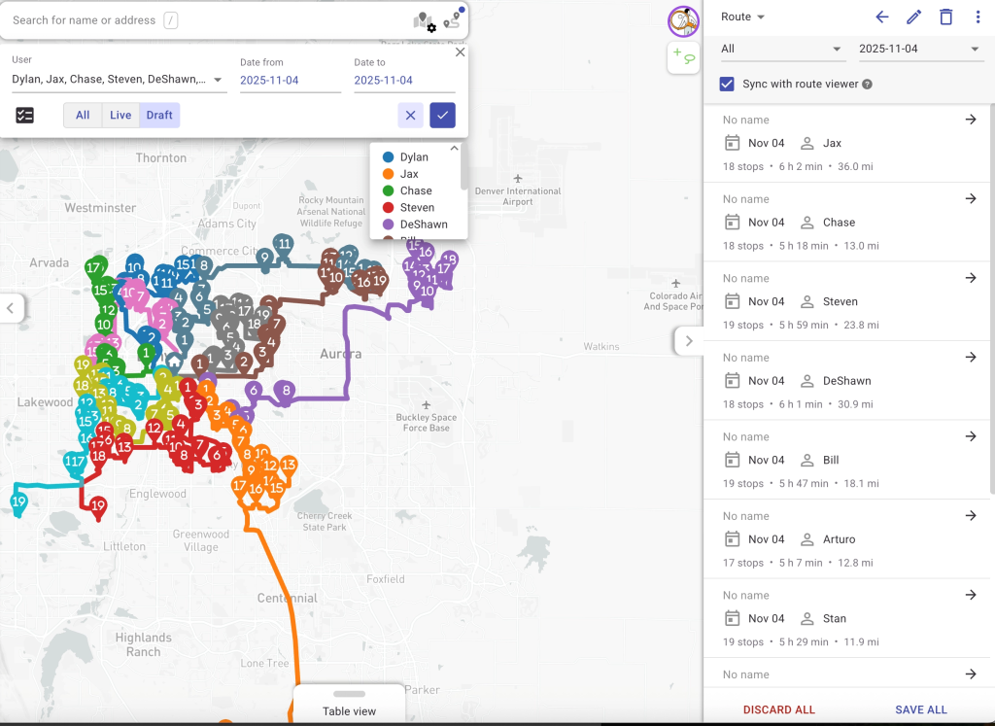
Task: Click the route viewer icon in search bar
Action: tap(452, 19)
